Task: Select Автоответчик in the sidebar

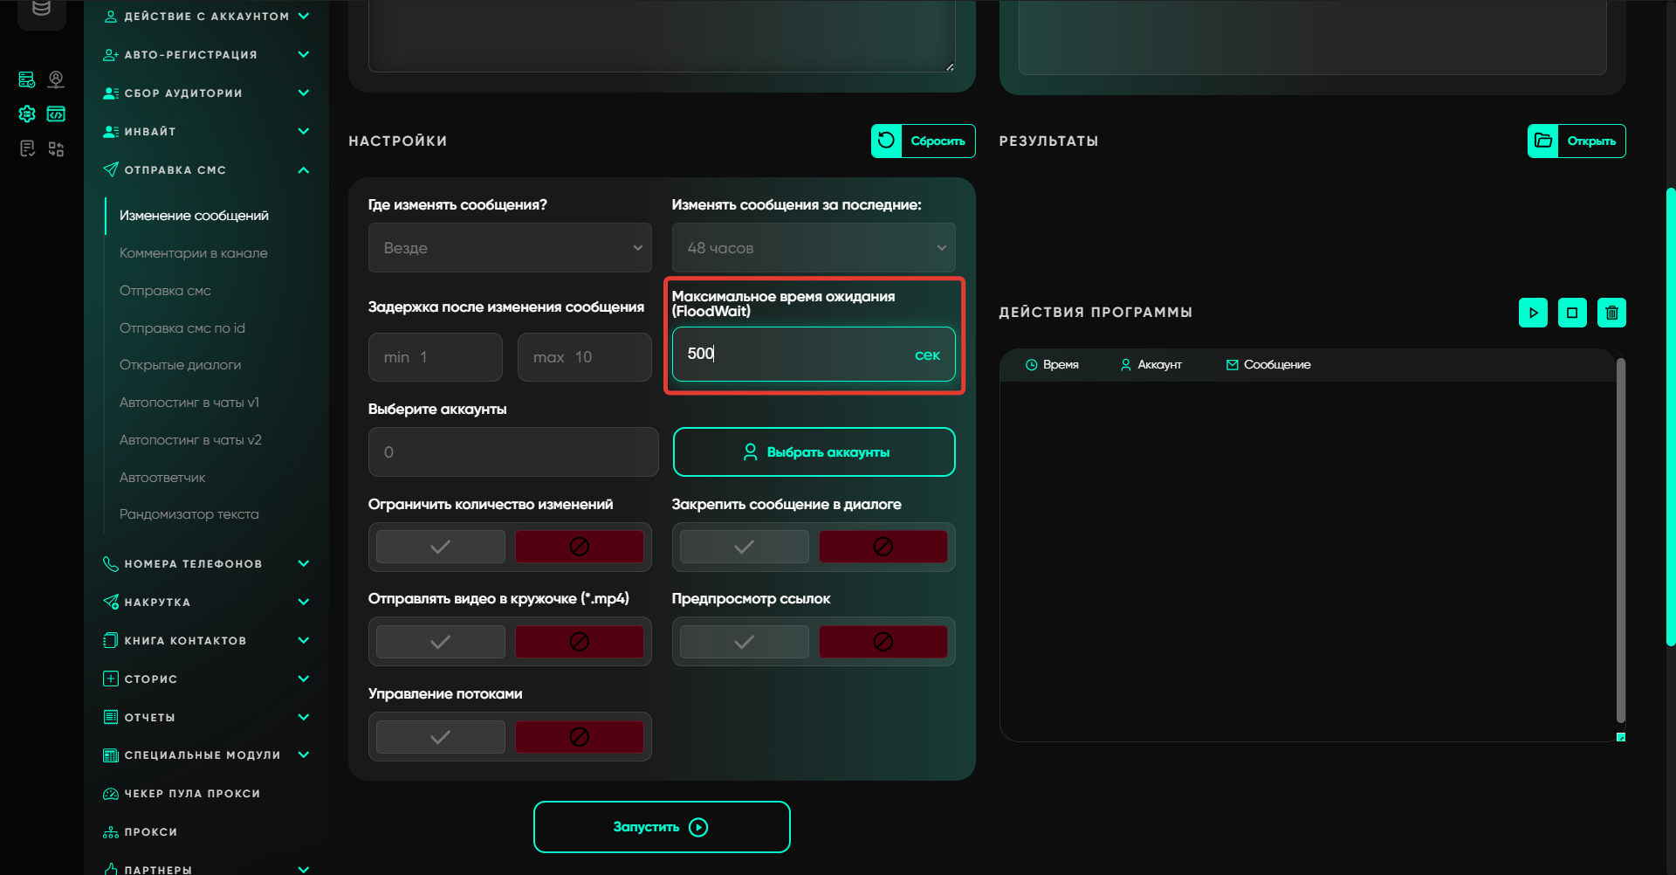Action: [x=162, y=478]
